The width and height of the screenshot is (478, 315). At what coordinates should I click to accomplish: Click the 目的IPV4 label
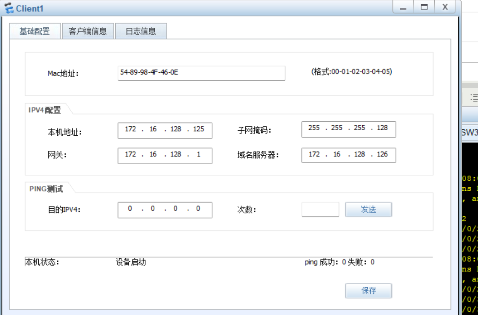pyautogui.click(x=64, y=210)
